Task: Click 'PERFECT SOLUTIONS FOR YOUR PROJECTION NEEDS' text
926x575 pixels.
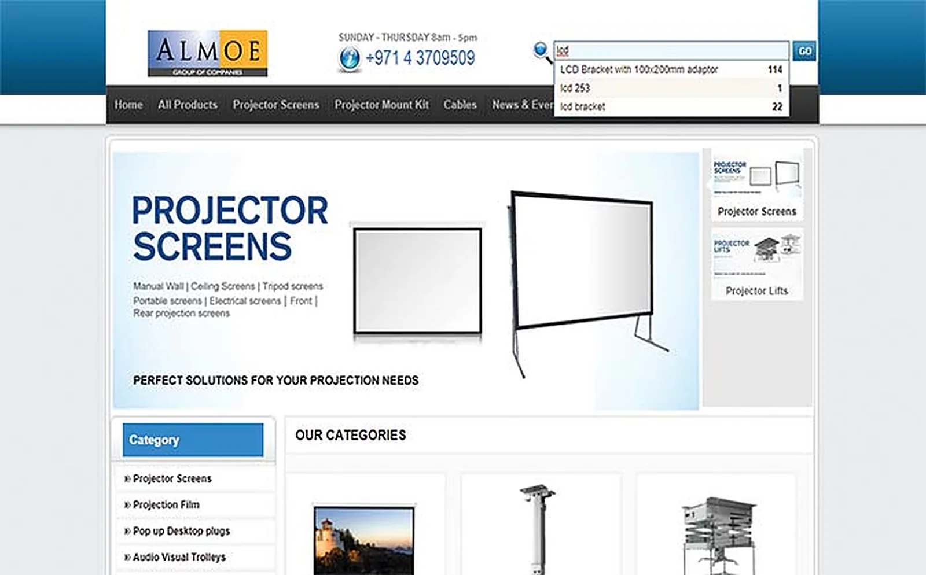Action: [x=276, y=380]
